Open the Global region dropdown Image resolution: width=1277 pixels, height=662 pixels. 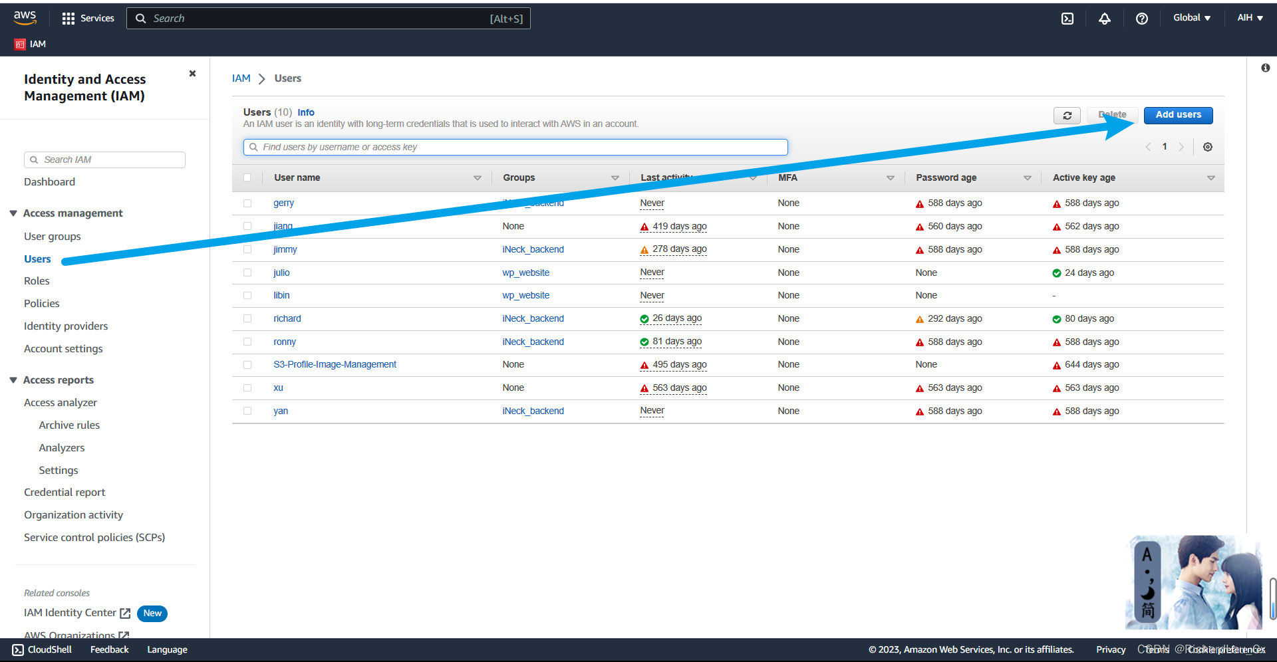1192,18
